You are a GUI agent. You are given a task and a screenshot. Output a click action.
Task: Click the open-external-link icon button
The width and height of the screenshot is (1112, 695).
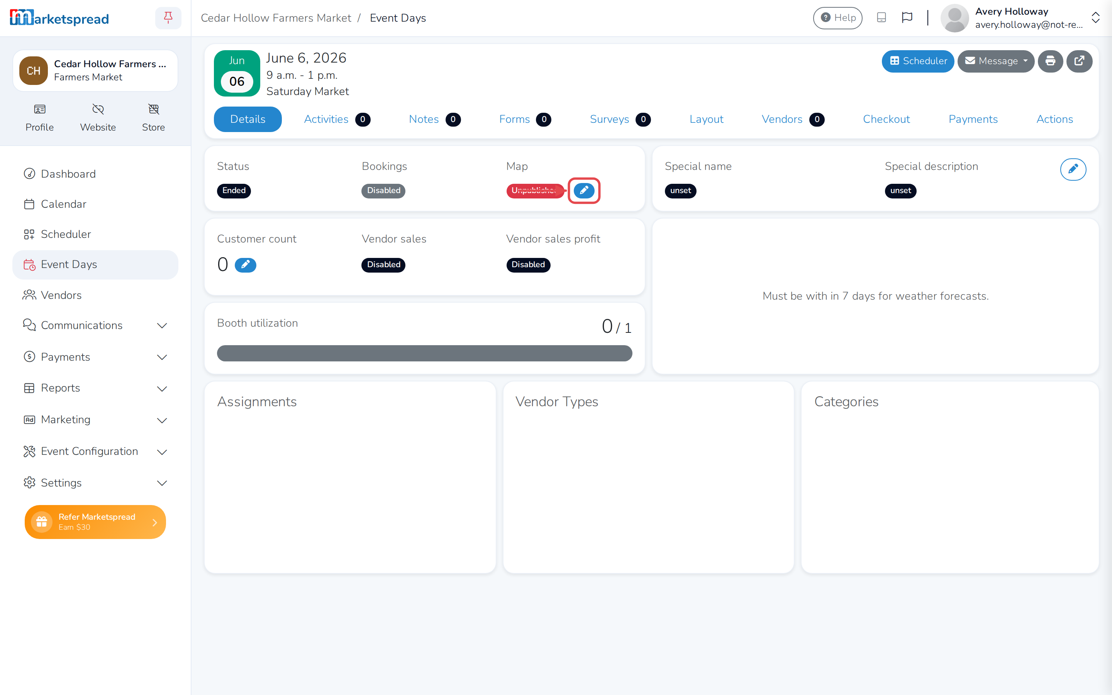tap(1079, 61)
